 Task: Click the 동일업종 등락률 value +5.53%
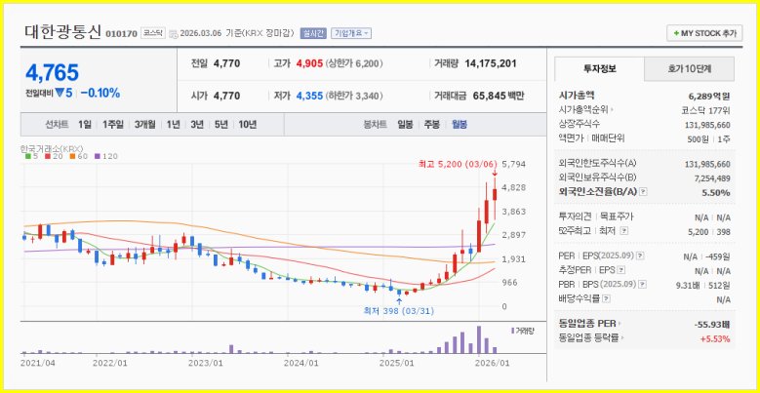(x=715, y=338)
